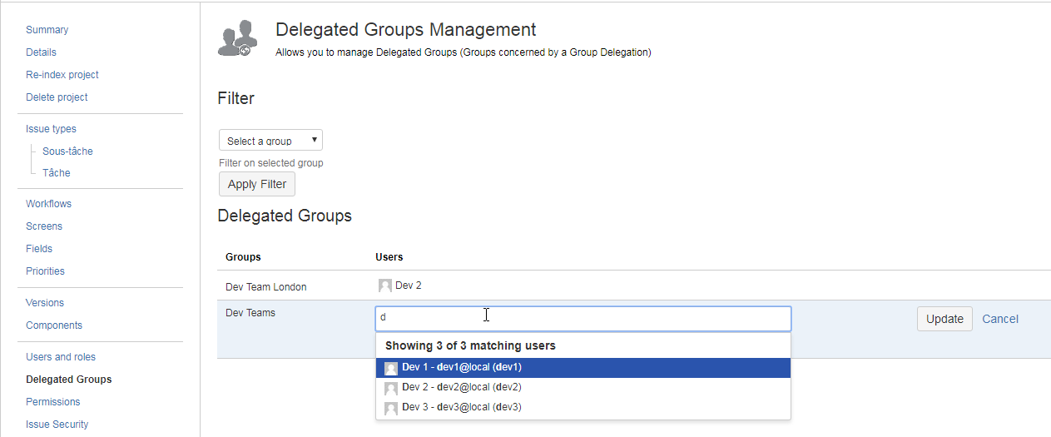Viewport: 1051px width, 437px height.
Task: Open the Select a group dropdown
Action: pos(270,141)
